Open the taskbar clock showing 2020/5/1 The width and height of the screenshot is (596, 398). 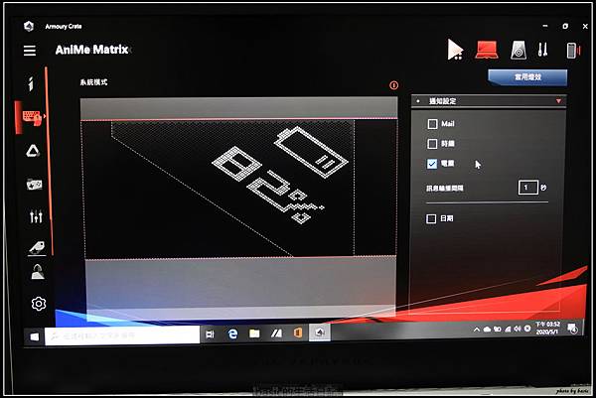[x=547, y=329]
